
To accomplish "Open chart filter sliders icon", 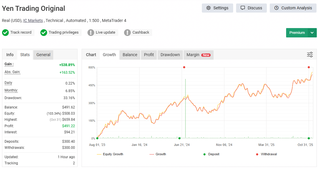I will pos(310,55).
